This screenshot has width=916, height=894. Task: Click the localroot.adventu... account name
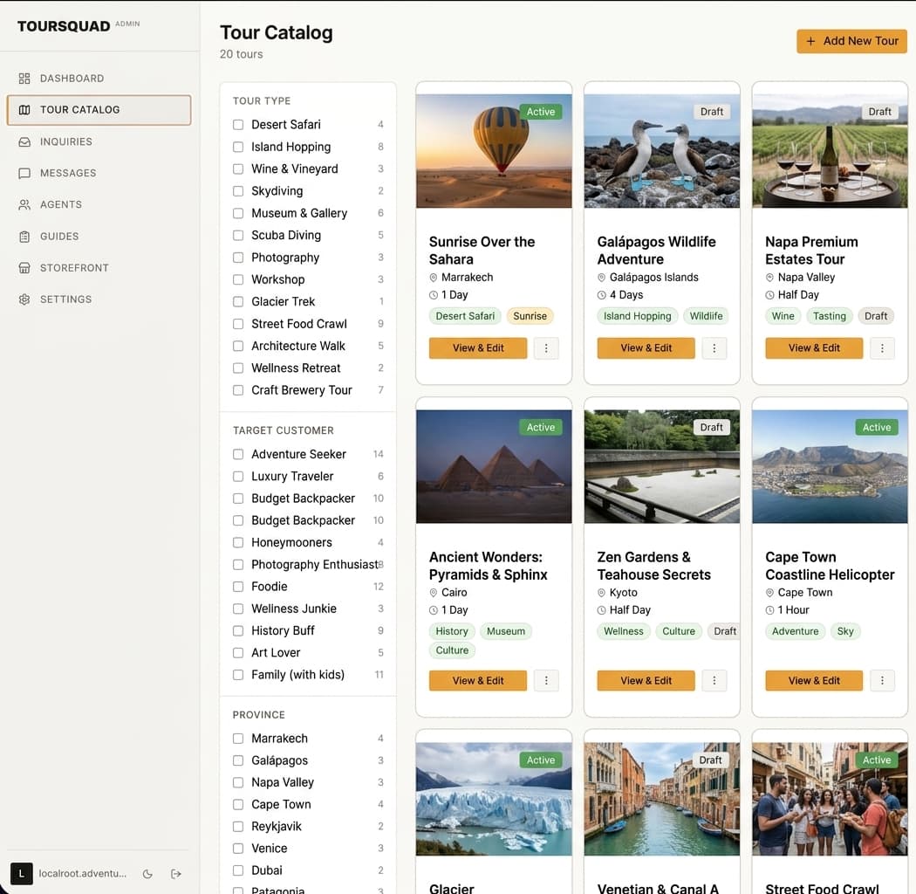82,874
